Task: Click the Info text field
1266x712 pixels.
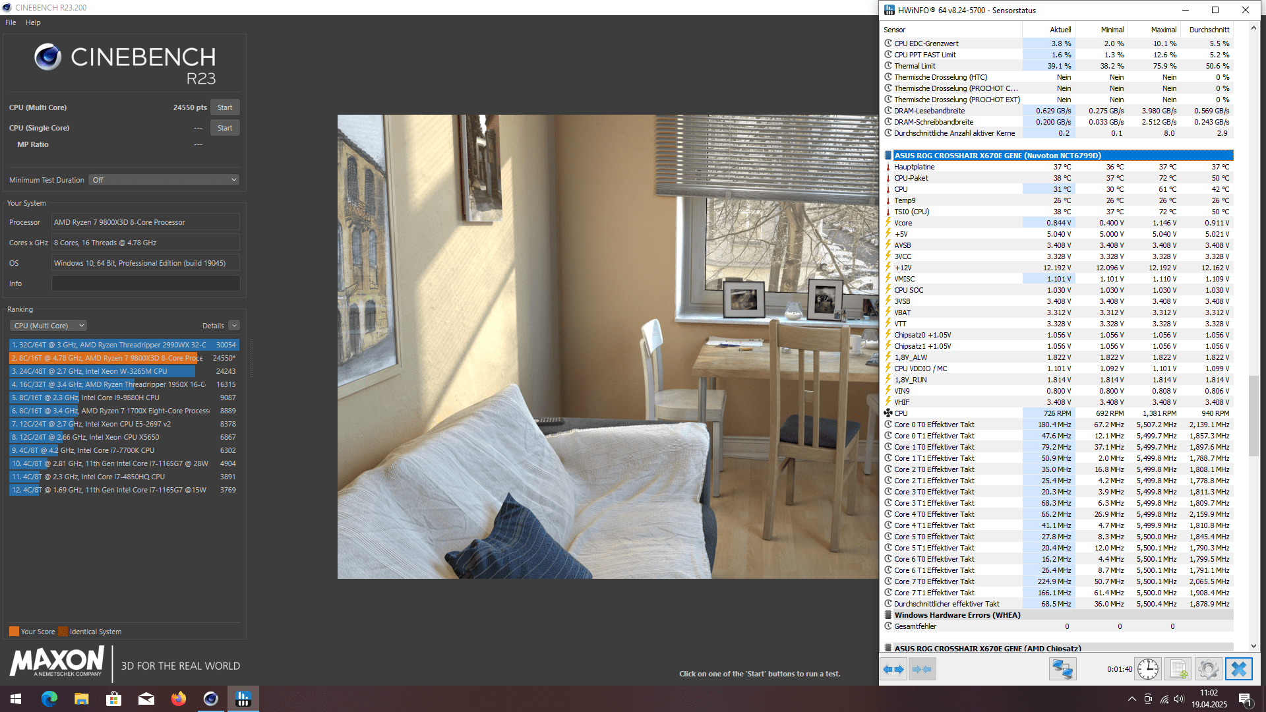Action: point(146,283)
